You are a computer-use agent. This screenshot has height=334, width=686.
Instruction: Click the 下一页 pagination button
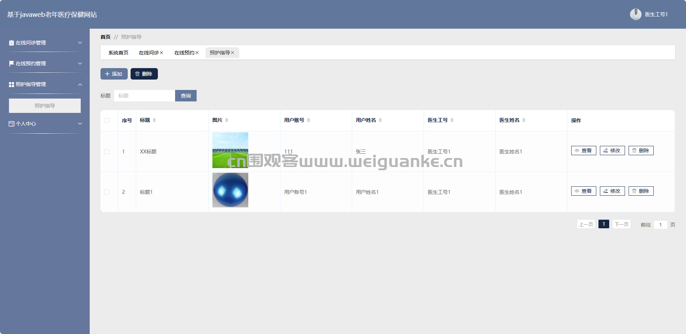[x=621, y=224]
